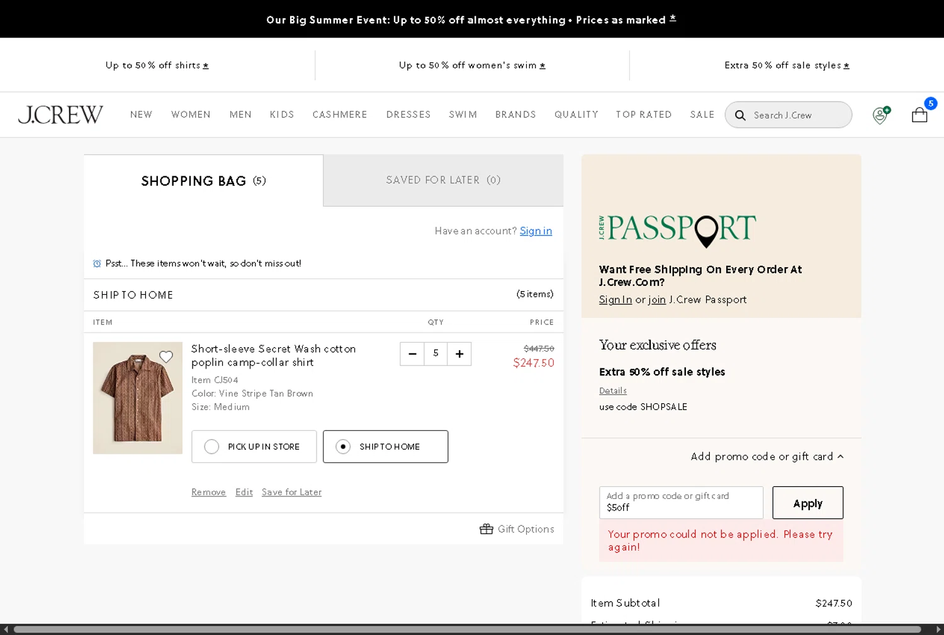Collapse Add promo code or gift card
The width and height of the screenshot is (944, 635).
click(x=767, y=457)
